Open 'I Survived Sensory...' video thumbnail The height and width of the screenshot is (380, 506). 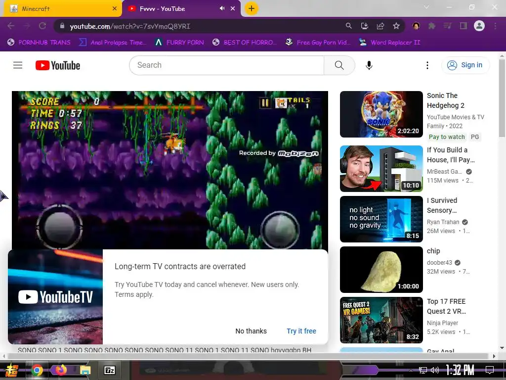(381, 219)
